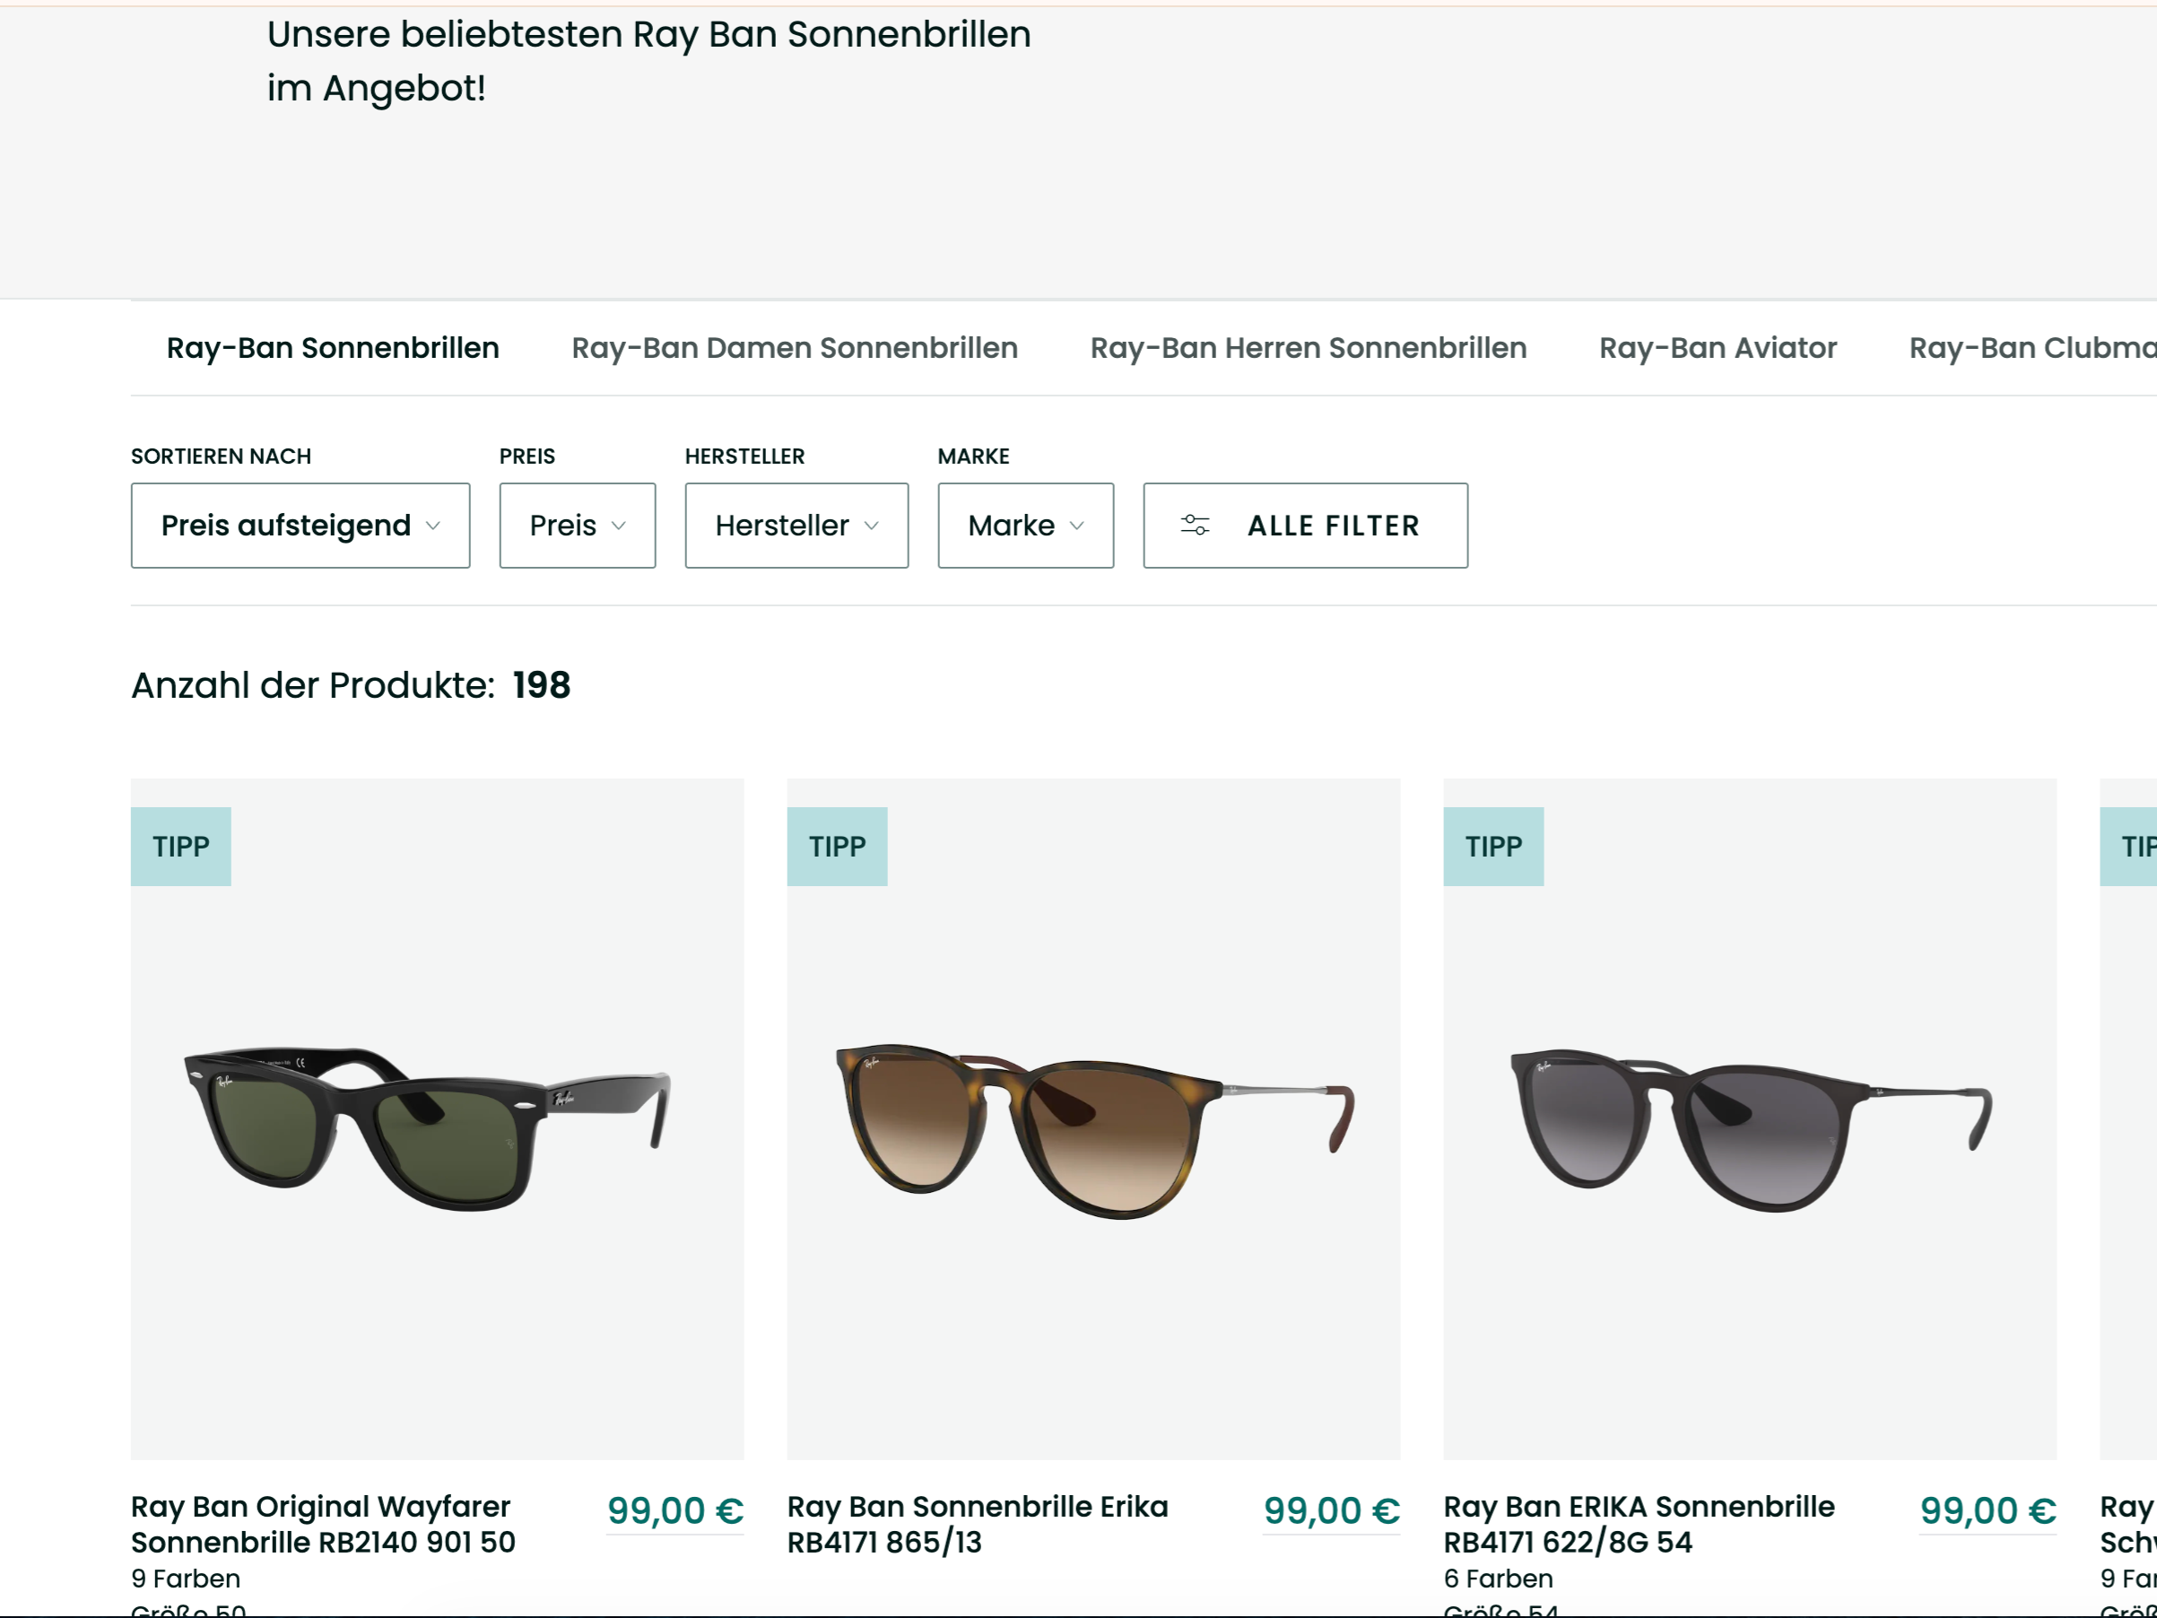Click the 'PREIS' label above the filter
Viewport: 2157px width, 1618px height.
click(x=527, y=457)
